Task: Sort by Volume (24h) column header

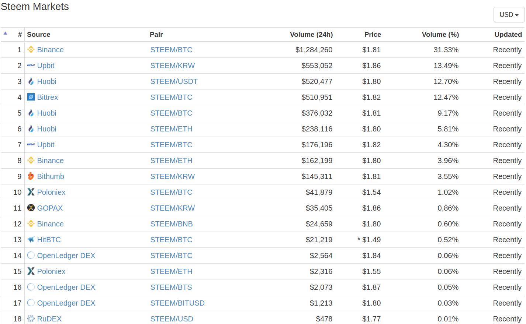Action: [x=311, y=35]
